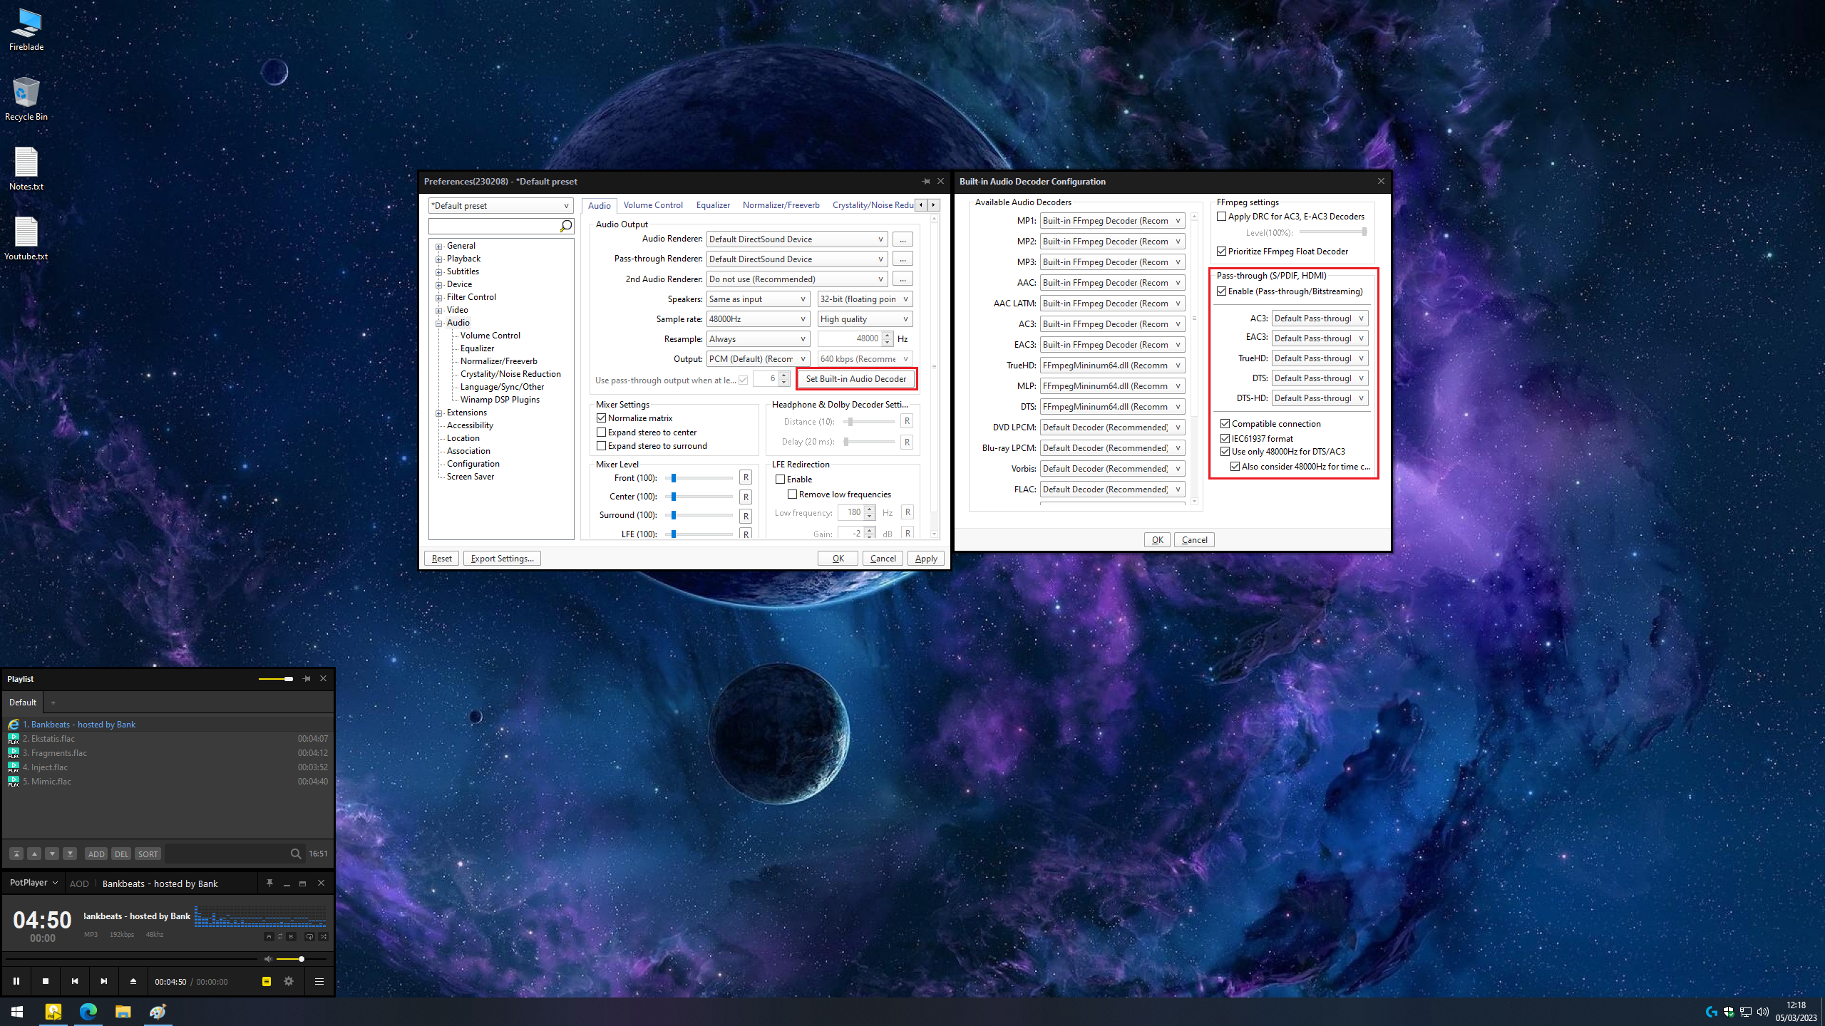Expand the Playback tree node
The width and height of the screenshot is (1825, 1026).
click(x=439, y=259)
